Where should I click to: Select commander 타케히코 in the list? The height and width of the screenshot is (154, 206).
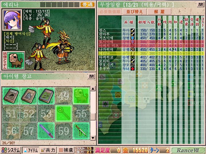point(151,57)
